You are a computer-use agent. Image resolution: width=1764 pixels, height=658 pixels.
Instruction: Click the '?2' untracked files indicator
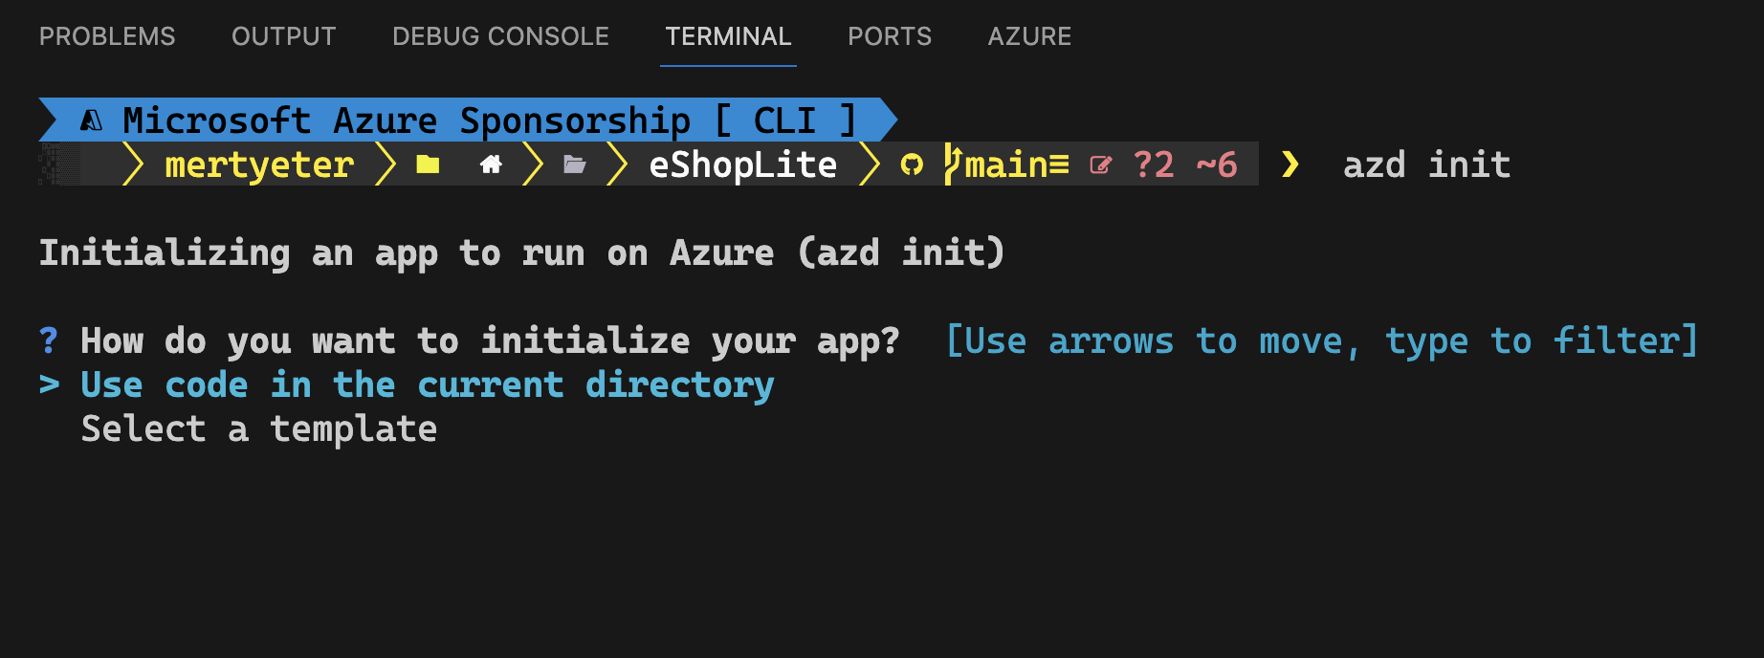[x=1154, y=164]
